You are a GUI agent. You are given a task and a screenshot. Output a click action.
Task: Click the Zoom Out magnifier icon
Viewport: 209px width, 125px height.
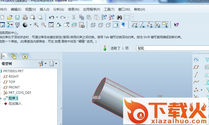[x=43, y=25]
